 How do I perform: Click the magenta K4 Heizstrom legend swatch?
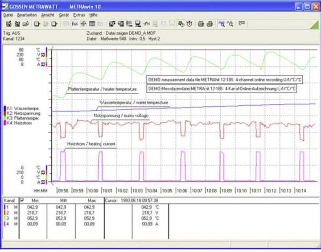click(5, 123)
